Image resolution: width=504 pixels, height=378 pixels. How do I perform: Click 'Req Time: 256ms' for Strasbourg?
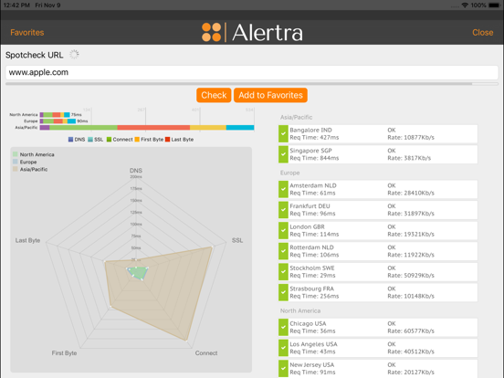pos(314,297)
